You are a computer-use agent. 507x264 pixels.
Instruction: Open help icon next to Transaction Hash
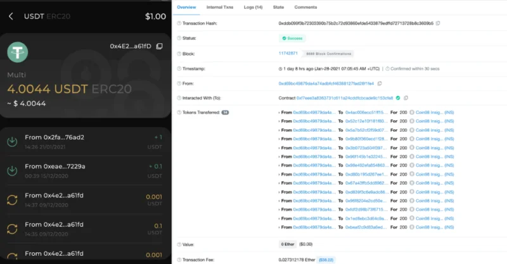pos(179,23)
